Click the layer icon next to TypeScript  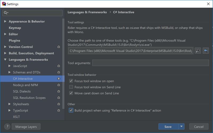(x=59, y=110)
